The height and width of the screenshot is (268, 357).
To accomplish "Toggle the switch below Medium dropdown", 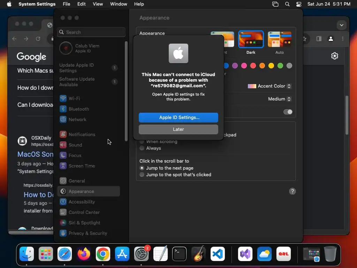I will [288, 112].
